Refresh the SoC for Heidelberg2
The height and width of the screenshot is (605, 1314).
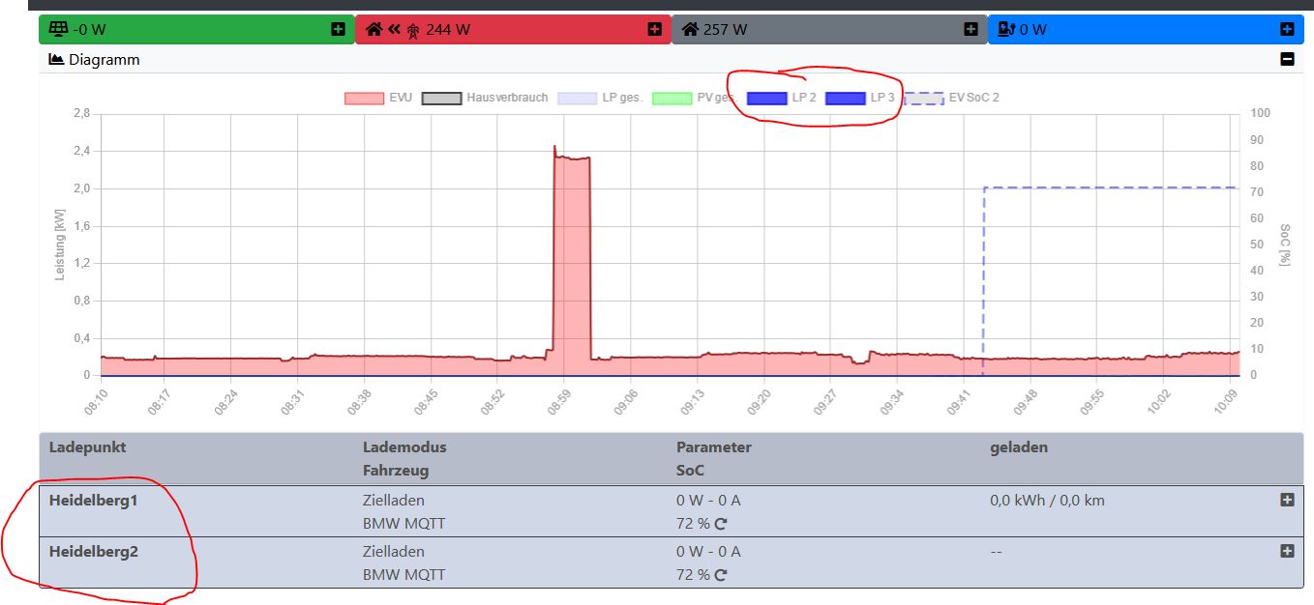pyautogui.click(x=720, y=575)
